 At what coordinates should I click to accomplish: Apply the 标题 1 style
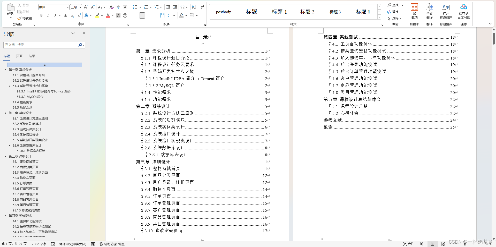(279, 12)
